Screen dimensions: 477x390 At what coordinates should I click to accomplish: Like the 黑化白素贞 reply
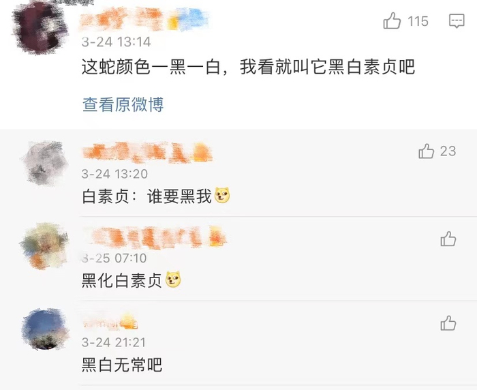[448, 239]
